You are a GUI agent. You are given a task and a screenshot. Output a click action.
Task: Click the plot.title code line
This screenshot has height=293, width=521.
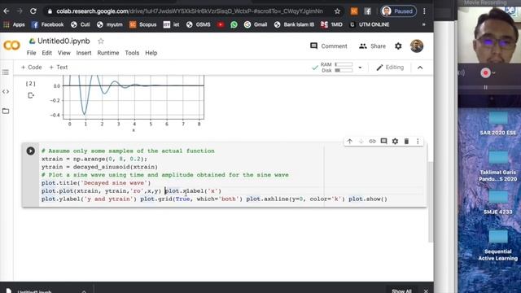pyautogui.click(x=96, y=182)
